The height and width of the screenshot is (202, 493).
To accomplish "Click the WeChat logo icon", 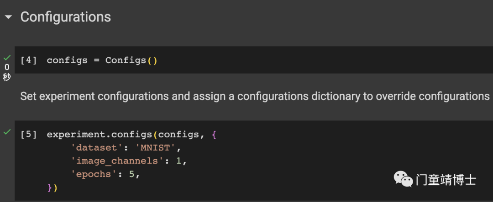I will click(x=404, y=179).
